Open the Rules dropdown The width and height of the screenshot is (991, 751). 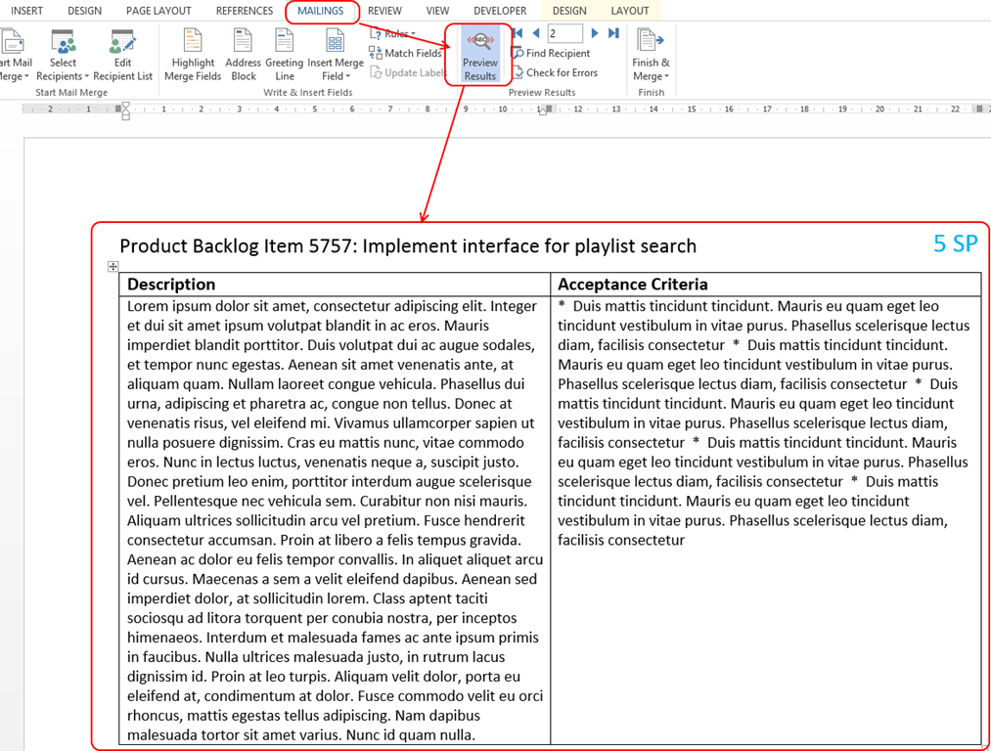tap(395, 34)
